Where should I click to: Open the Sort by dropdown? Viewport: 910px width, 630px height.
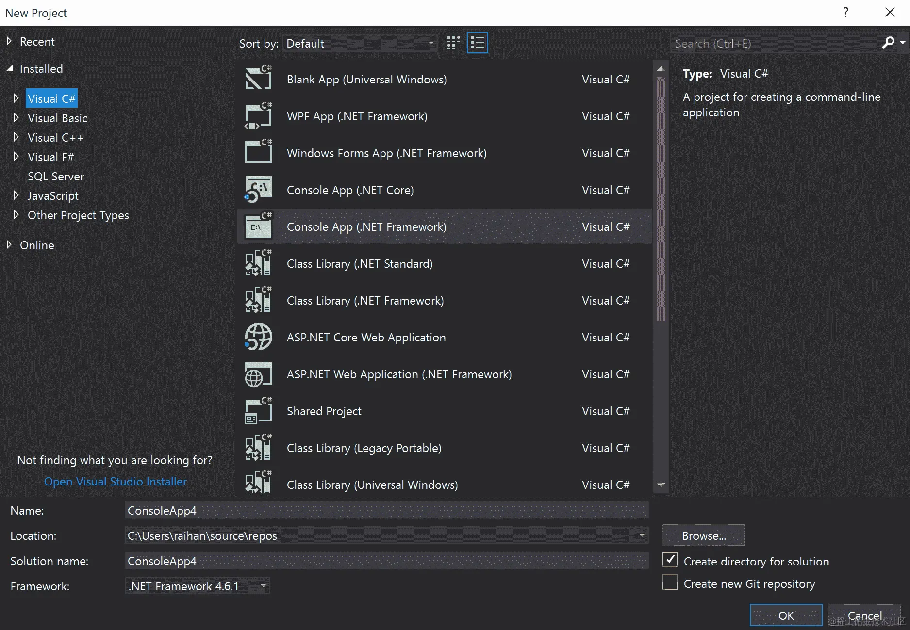tap(360, 43)
